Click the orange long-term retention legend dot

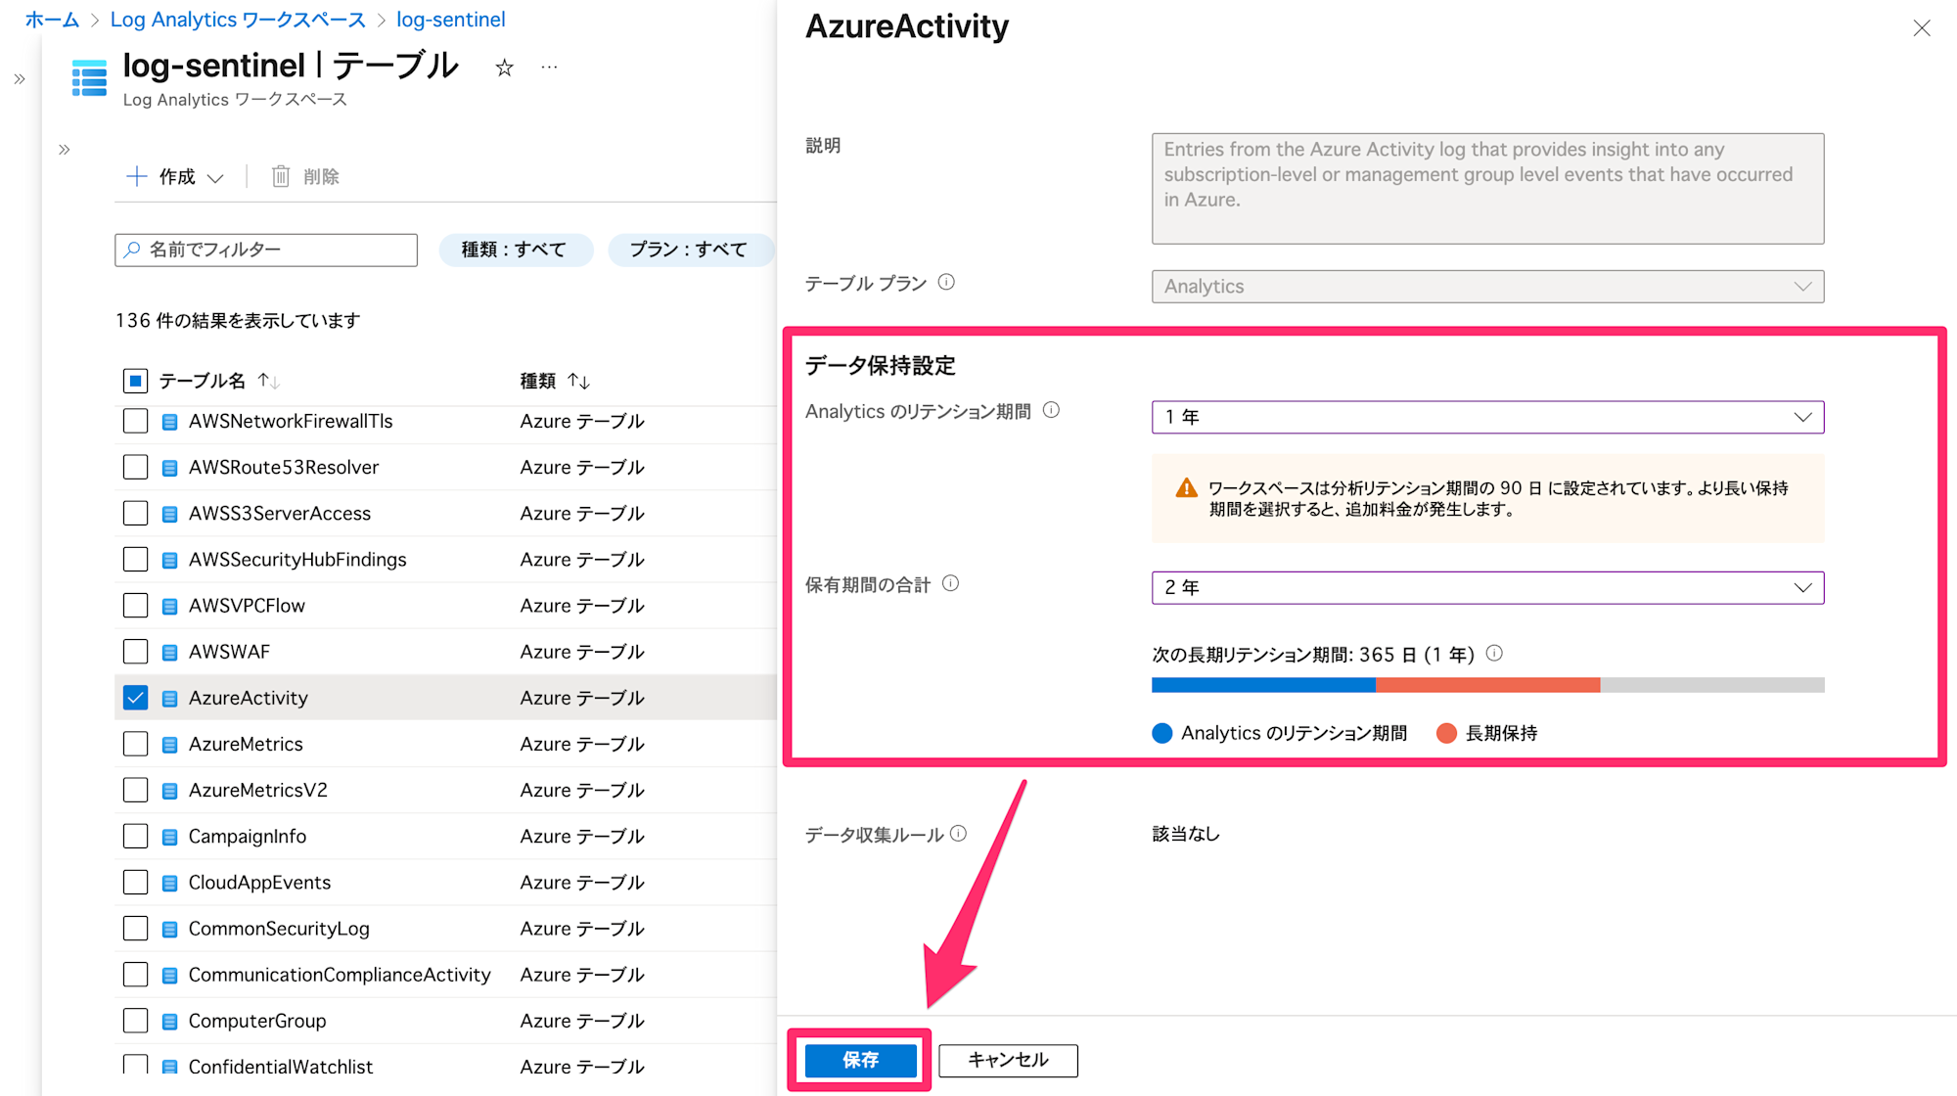(x=1446, y=733)
